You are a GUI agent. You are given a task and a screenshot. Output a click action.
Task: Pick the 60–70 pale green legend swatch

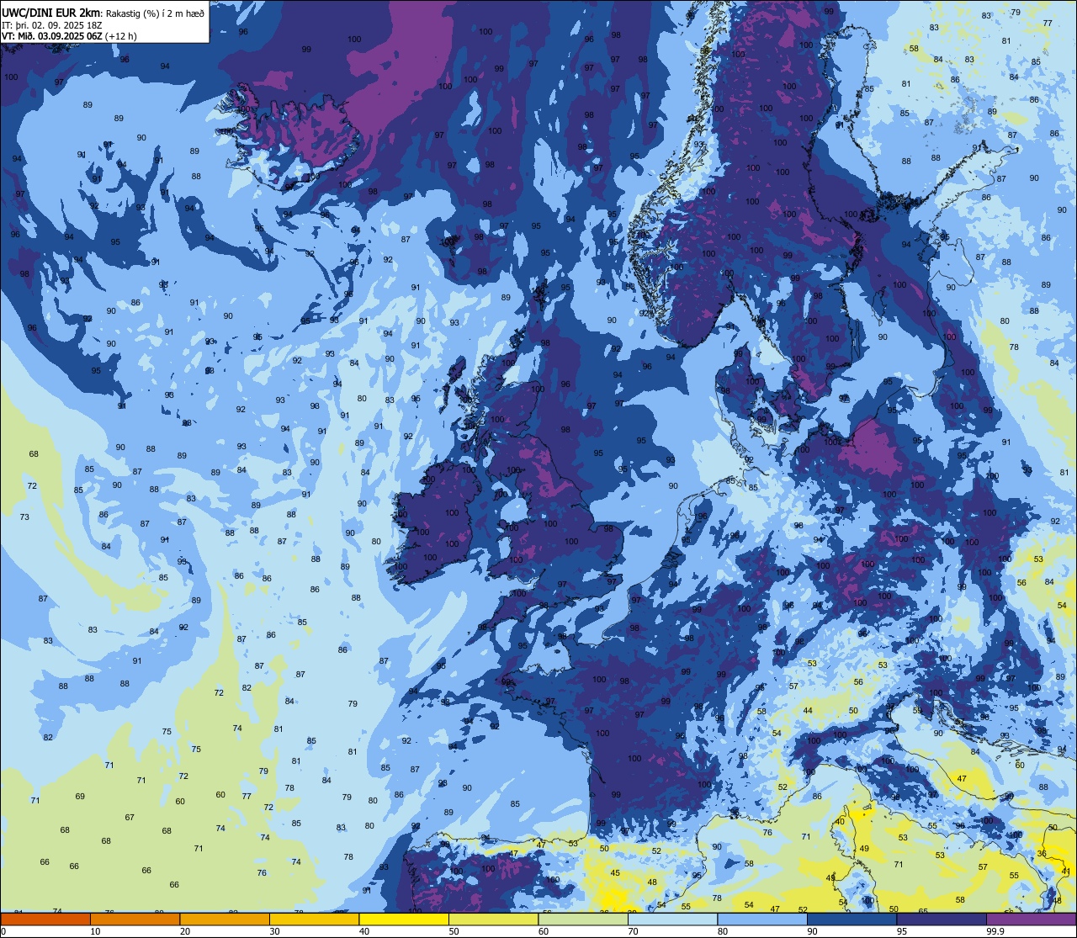583,919
